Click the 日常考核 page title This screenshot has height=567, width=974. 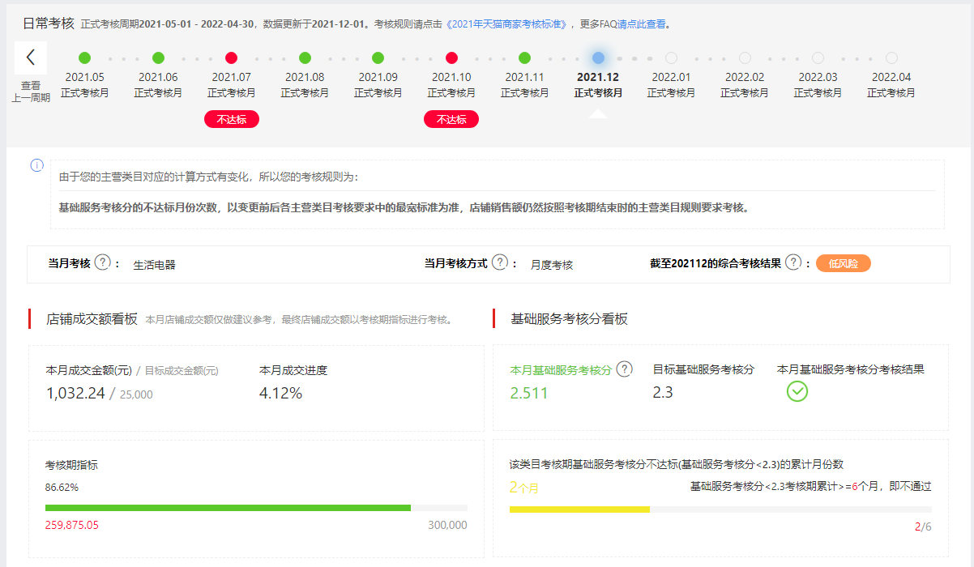[47, 23]
